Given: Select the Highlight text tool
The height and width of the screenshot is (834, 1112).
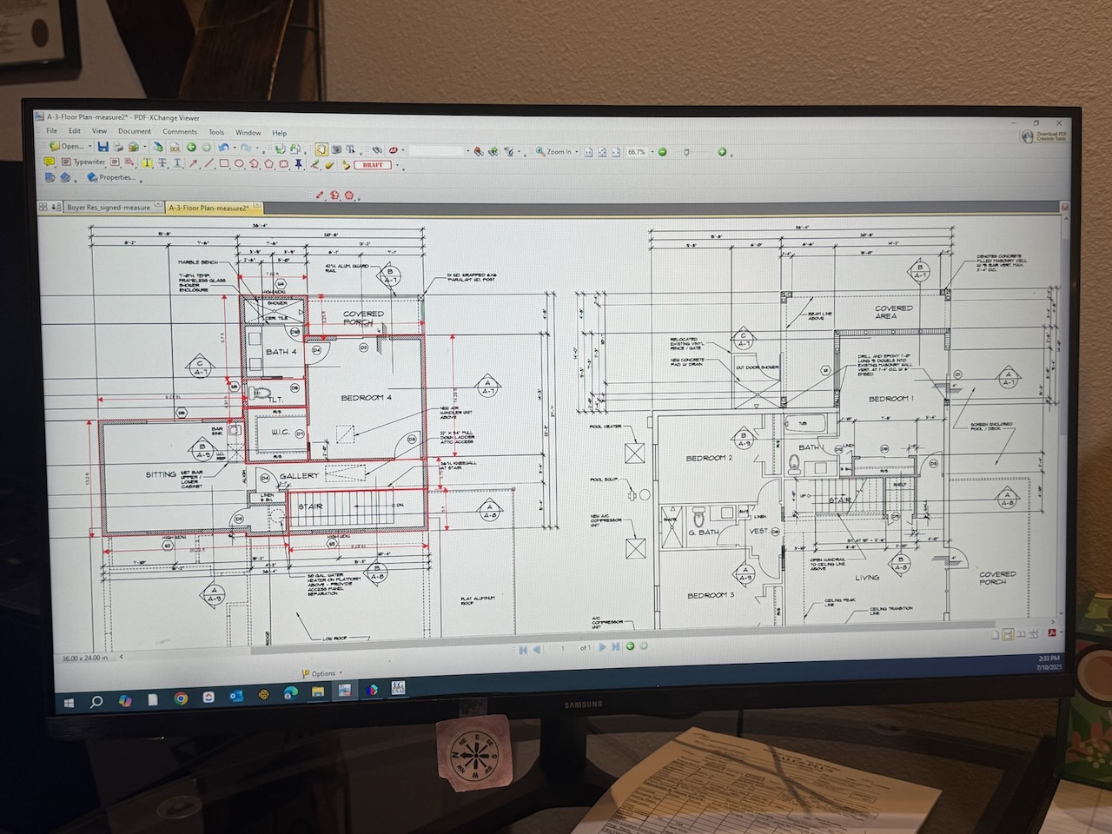Looking at the screenshot, I should (x=147, y=162).
